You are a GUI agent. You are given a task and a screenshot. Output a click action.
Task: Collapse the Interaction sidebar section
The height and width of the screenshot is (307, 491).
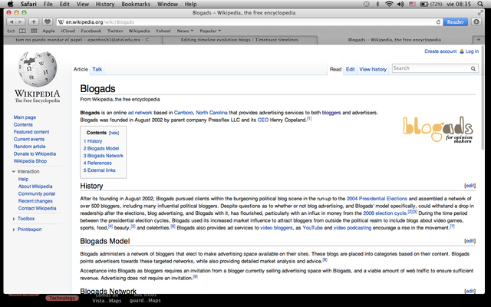click(14, 171)
